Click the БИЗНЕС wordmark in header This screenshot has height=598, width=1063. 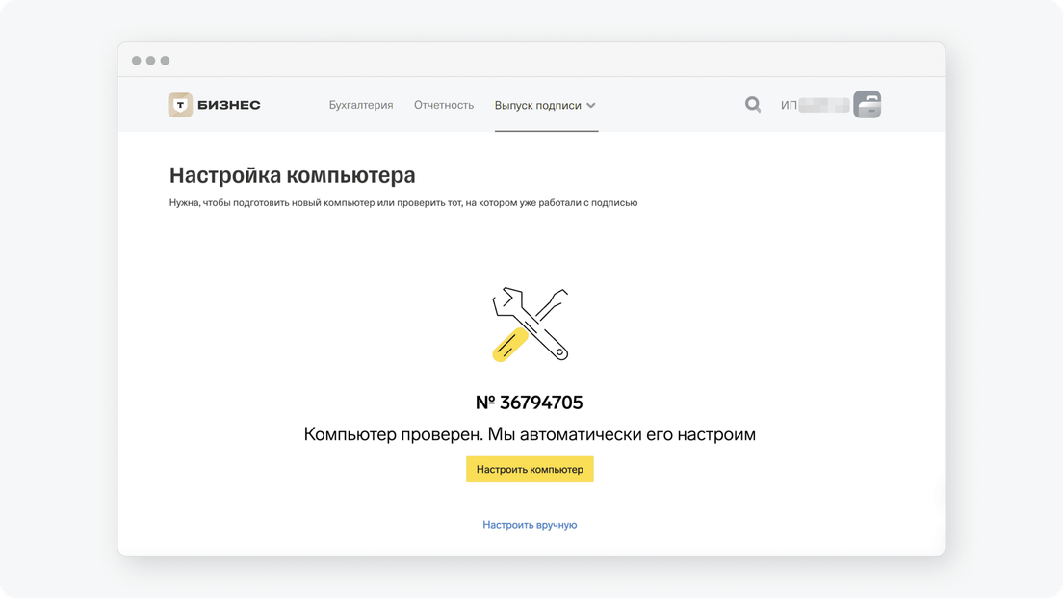[229, 105]
